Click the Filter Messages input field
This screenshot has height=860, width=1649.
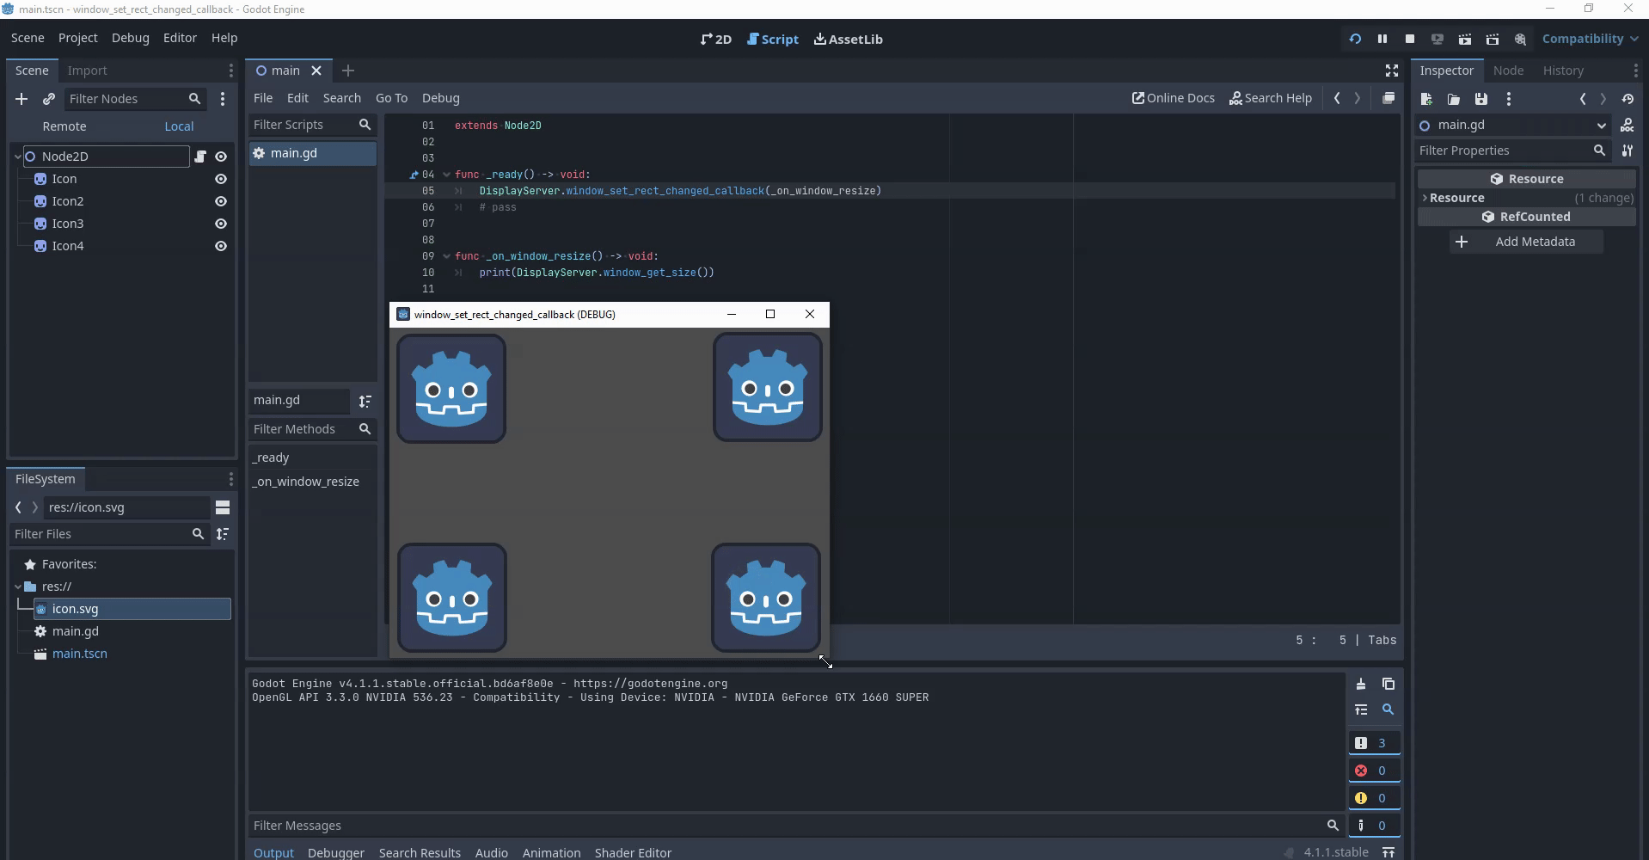tap(602, 826)
